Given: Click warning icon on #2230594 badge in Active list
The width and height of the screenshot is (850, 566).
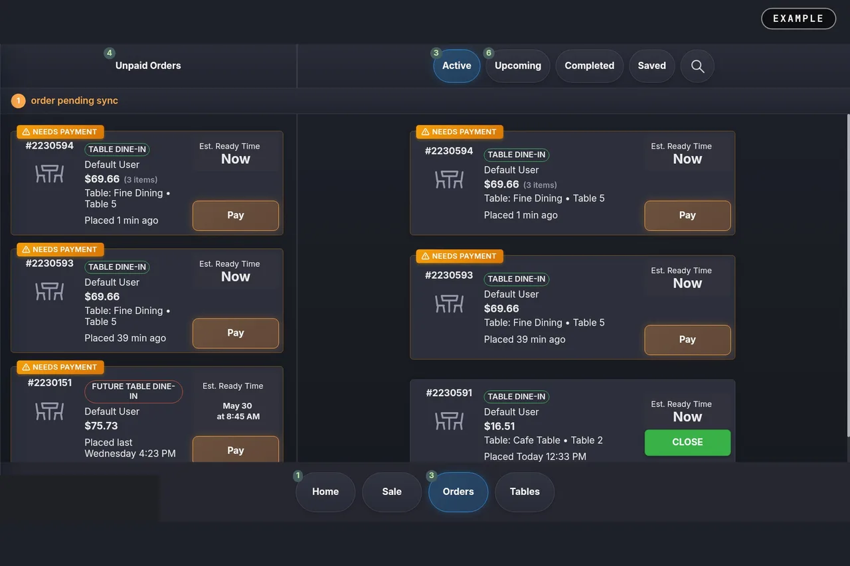Looking at the screenshot, I should pyautogui.click(x=426, y=131).
